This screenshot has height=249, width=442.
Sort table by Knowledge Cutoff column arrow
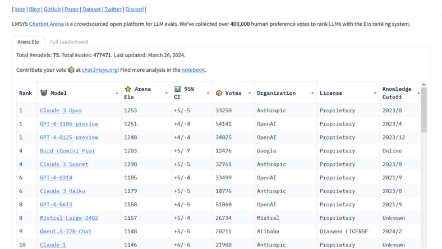(418, 93)
